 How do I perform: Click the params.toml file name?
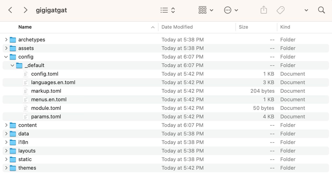pos(46,117)
